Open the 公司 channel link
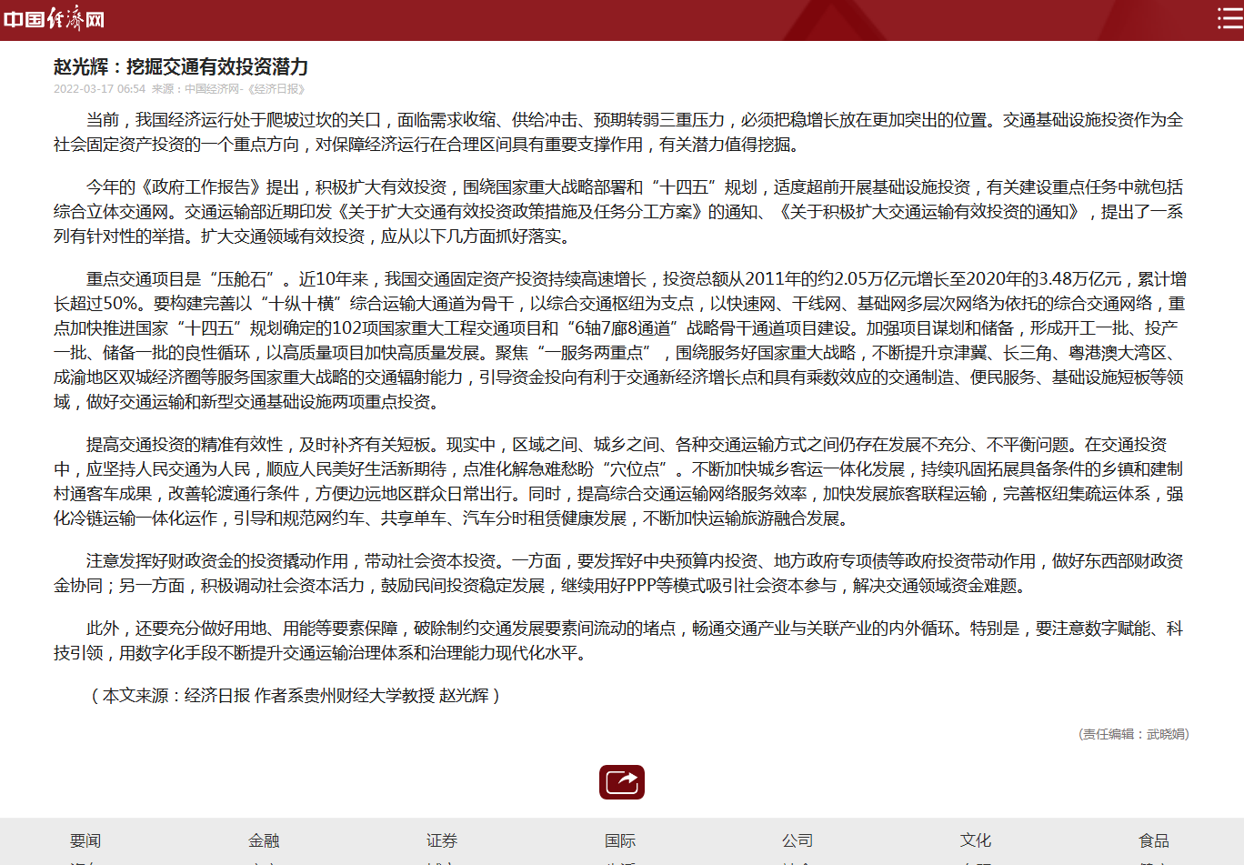The image size is (1244, 865). coord(798,840)
